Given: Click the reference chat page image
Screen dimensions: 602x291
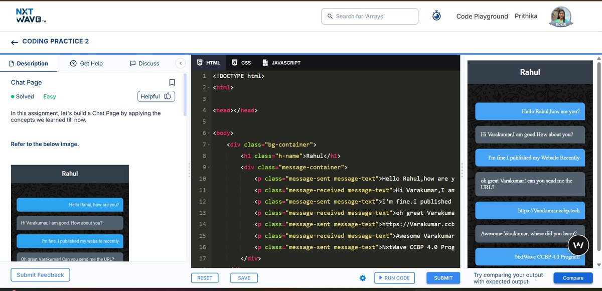Looking at the screenshot, I should [70, 213].
